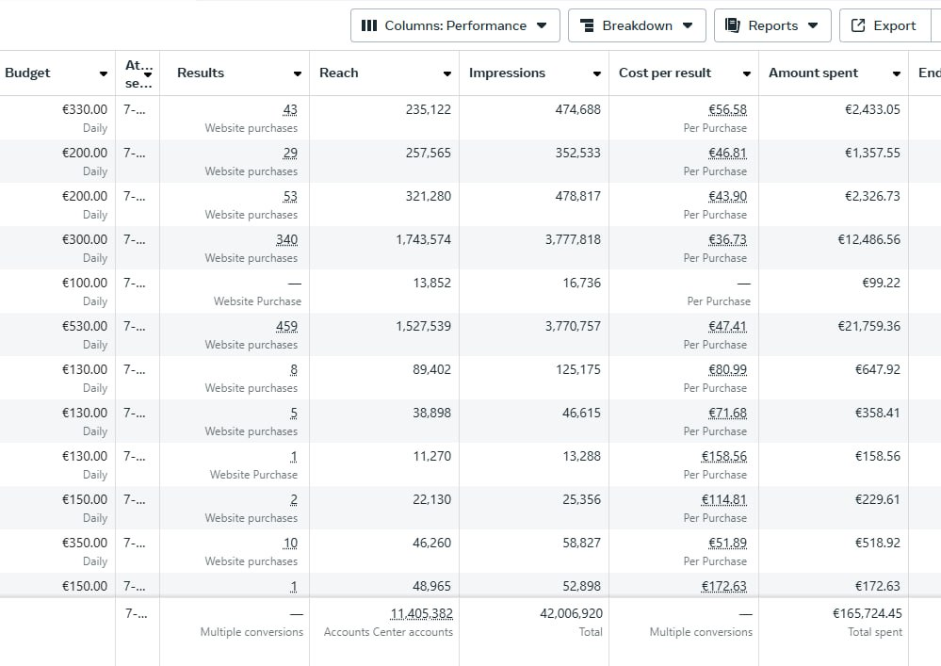Select the Impressions column header
This screenshot has height=666, width=941.
tap(507, 73)
